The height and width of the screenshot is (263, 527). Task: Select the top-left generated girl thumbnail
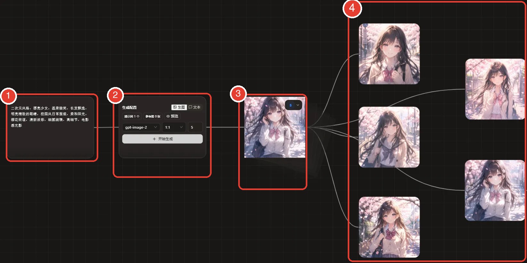coord(389,54)
